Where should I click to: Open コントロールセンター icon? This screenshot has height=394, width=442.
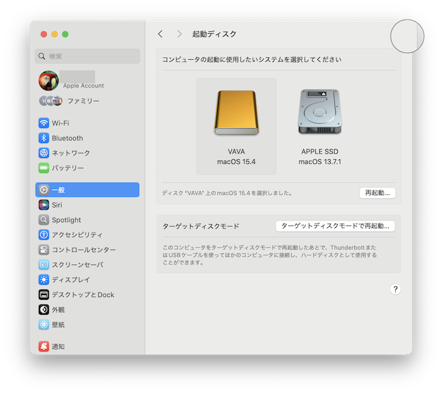tap(44, 250)
